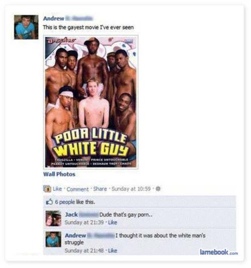The image size is (251, 268).
Task: Click the lamebook.com watermark
Action: 219,252
